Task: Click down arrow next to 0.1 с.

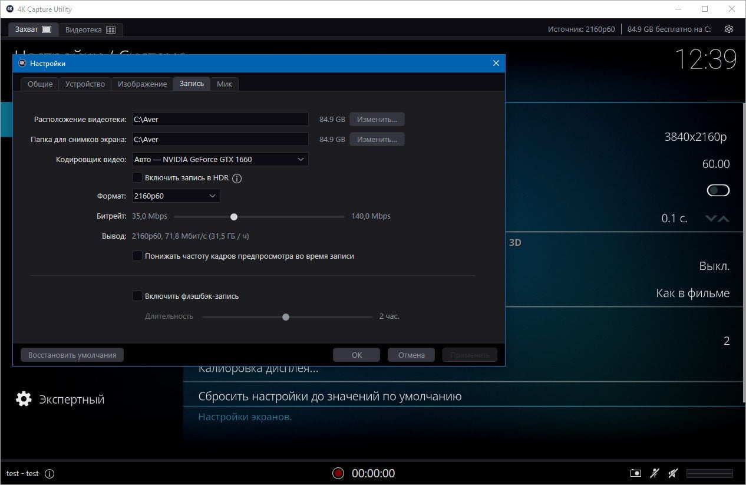Action: pyautogui.click(x=711, y=219)
